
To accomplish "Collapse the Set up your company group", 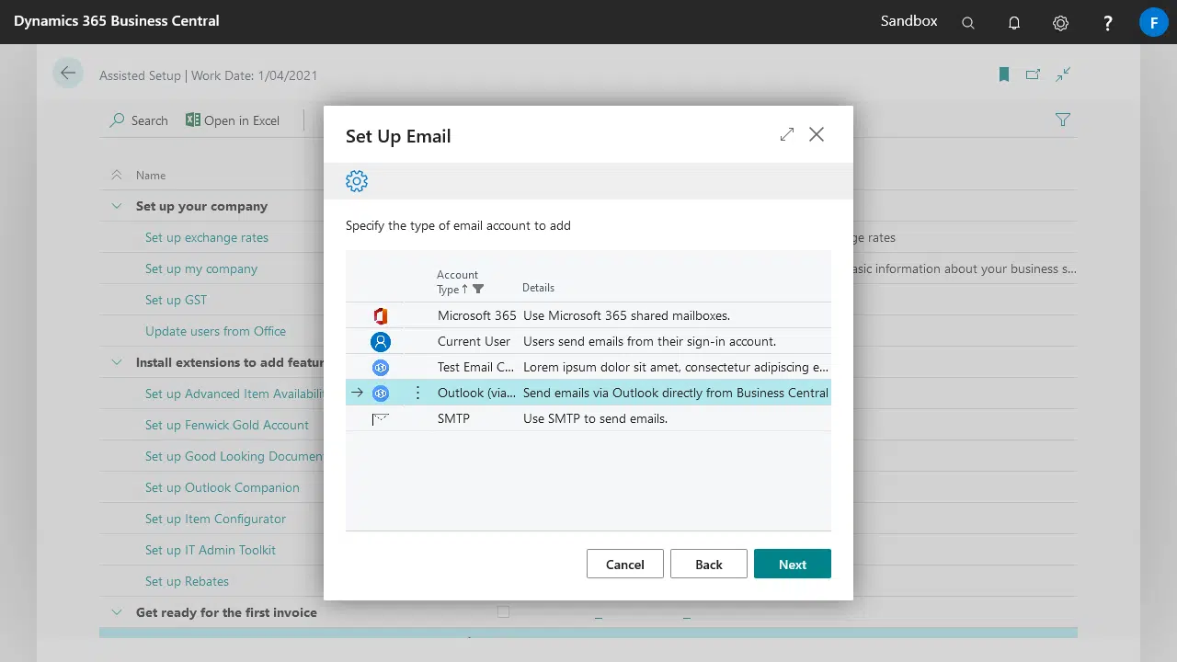I will click(x=117, y=206).
